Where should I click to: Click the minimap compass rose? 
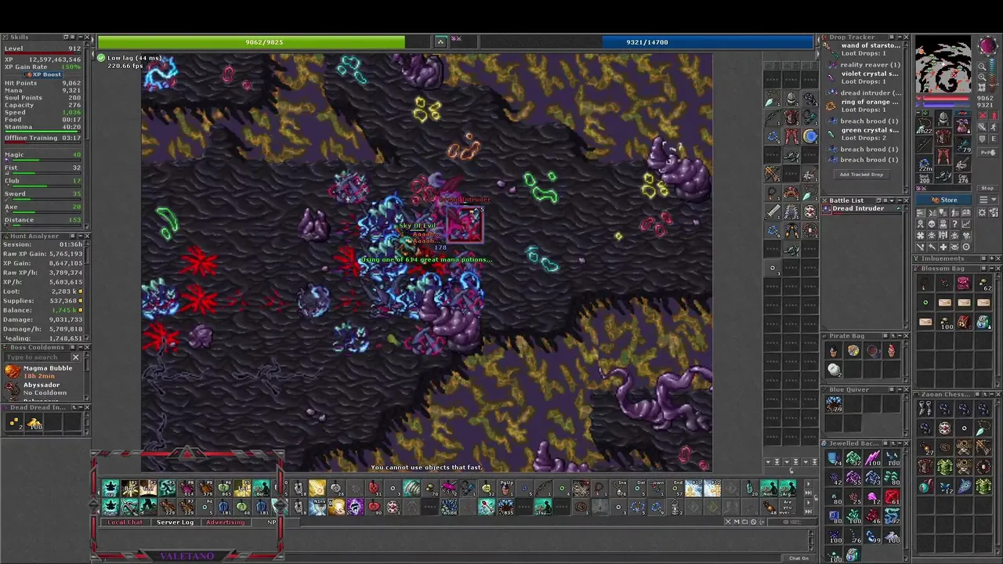coord(988,45)
